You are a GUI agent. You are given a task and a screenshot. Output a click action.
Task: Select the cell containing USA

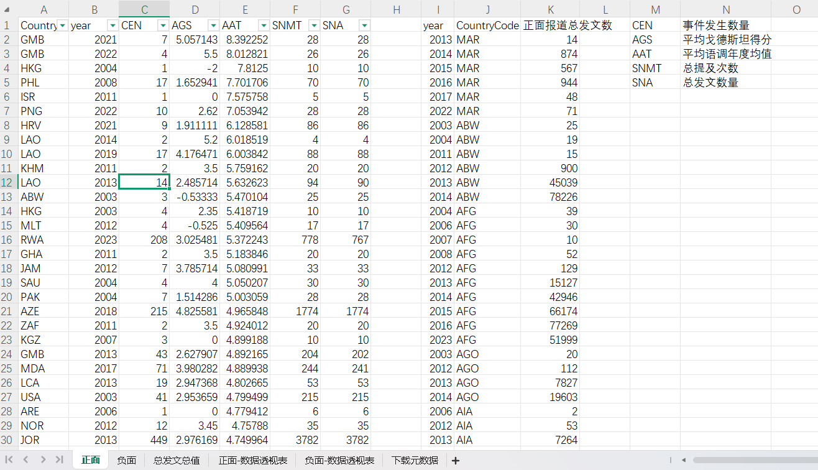click(44, 397)
